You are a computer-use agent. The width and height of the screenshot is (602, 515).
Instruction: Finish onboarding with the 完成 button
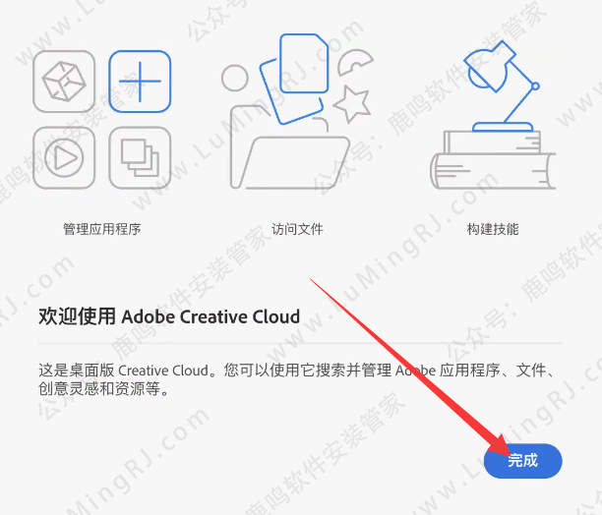tap(523, 461)
